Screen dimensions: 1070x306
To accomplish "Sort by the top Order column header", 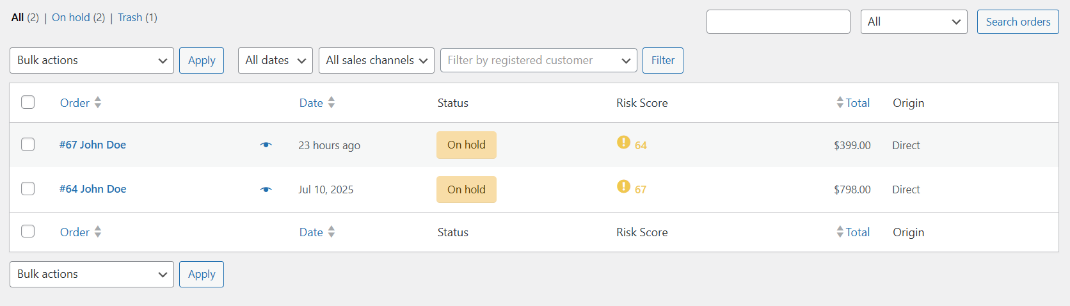I will [75, 103].
